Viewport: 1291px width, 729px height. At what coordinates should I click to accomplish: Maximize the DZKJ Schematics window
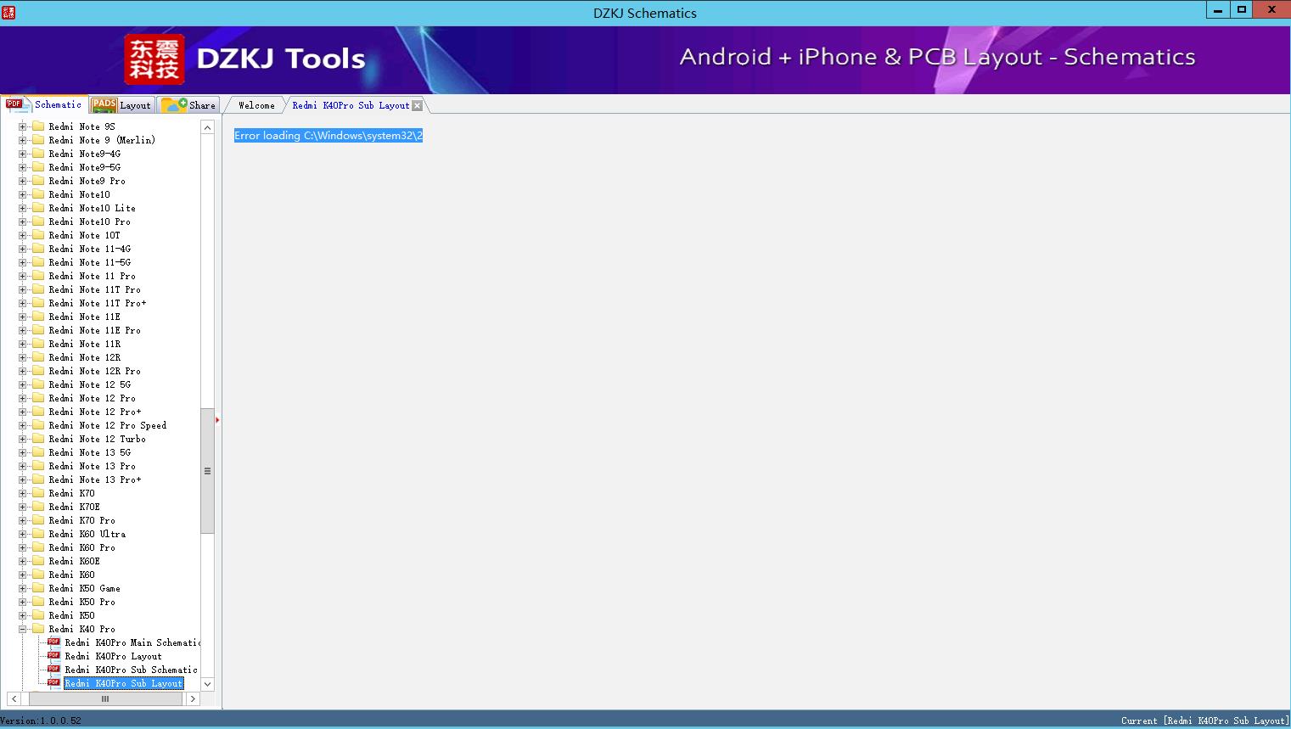(x=1242, y=10)
